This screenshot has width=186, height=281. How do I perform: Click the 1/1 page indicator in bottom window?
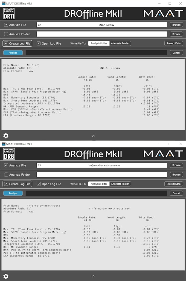tap(93, 276)
